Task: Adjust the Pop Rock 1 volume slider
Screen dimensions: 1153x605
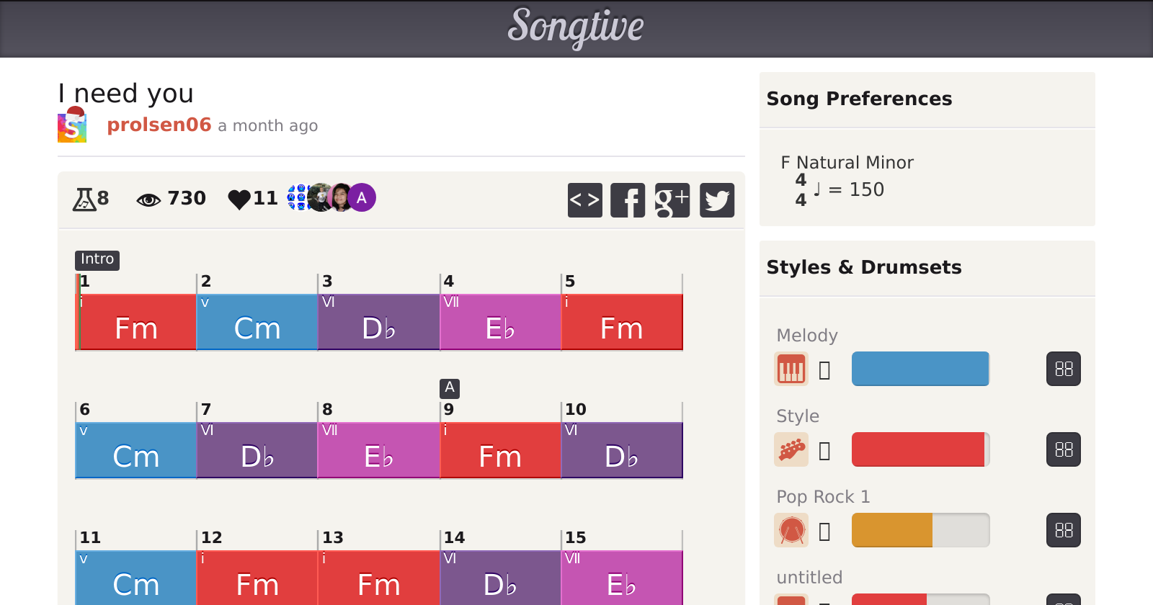Action: pos(920,531)
